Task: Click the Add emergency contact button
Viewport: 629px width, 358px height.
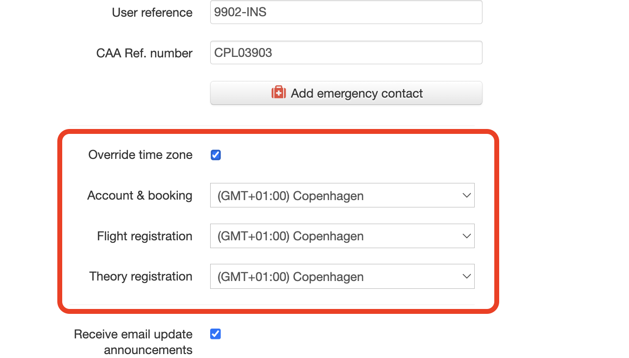Action: coord(346,93)
